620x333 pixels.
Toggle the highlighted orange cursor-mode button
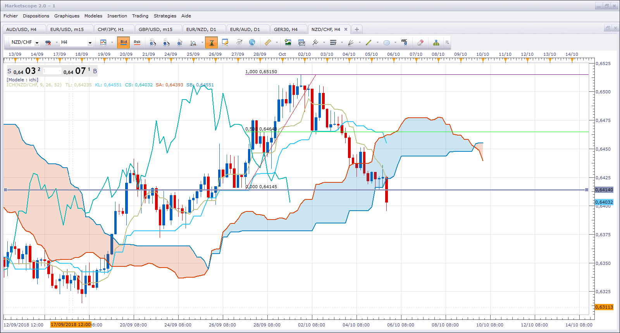pos(212,43)
